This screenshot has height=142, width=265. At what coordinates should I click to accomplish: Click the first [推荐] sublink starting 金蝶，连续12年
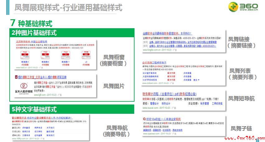(x=183, y=42)
